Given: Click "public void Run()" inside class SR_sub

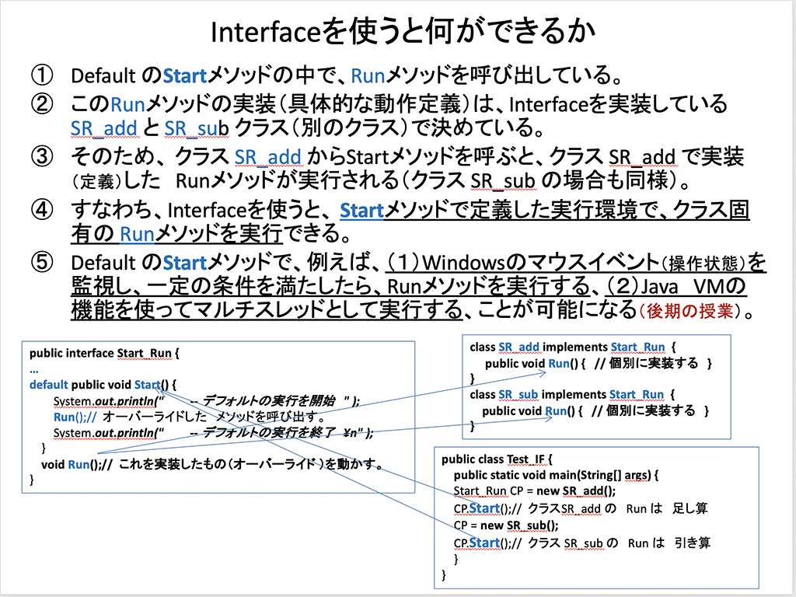Looking at the screenshot, I should click(x=529, y=410).
